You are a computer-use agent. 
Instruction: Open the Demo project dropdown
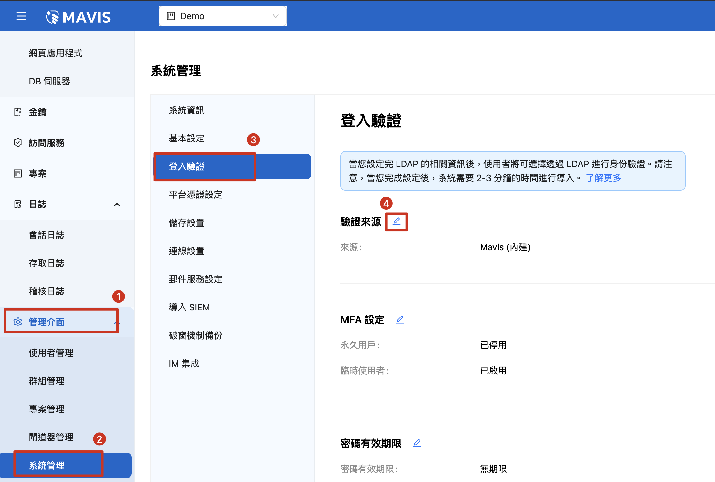222,16
